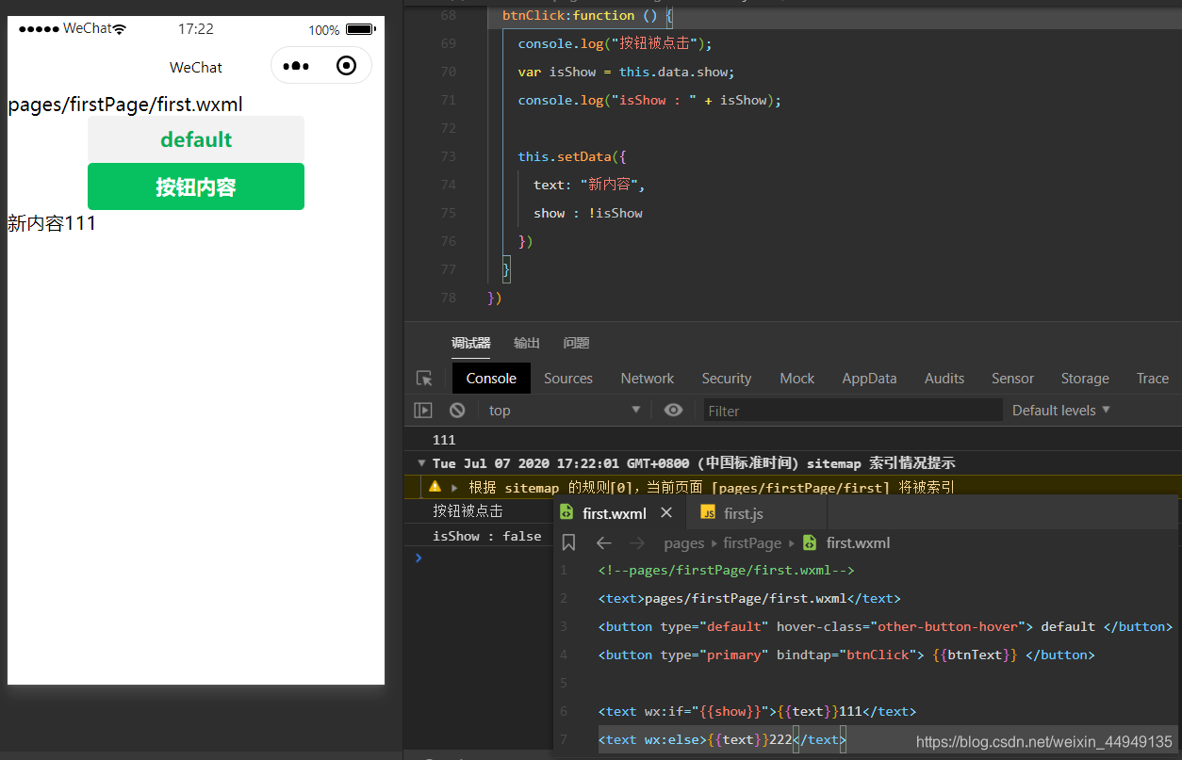Select the 调试器 panel tab
Screen dimensions: 1182x760
[470, 343]
